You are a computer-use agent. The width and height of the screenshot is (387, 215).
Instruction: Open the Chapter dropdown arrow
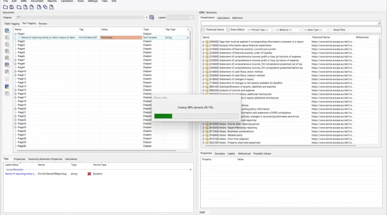(147, 17)
